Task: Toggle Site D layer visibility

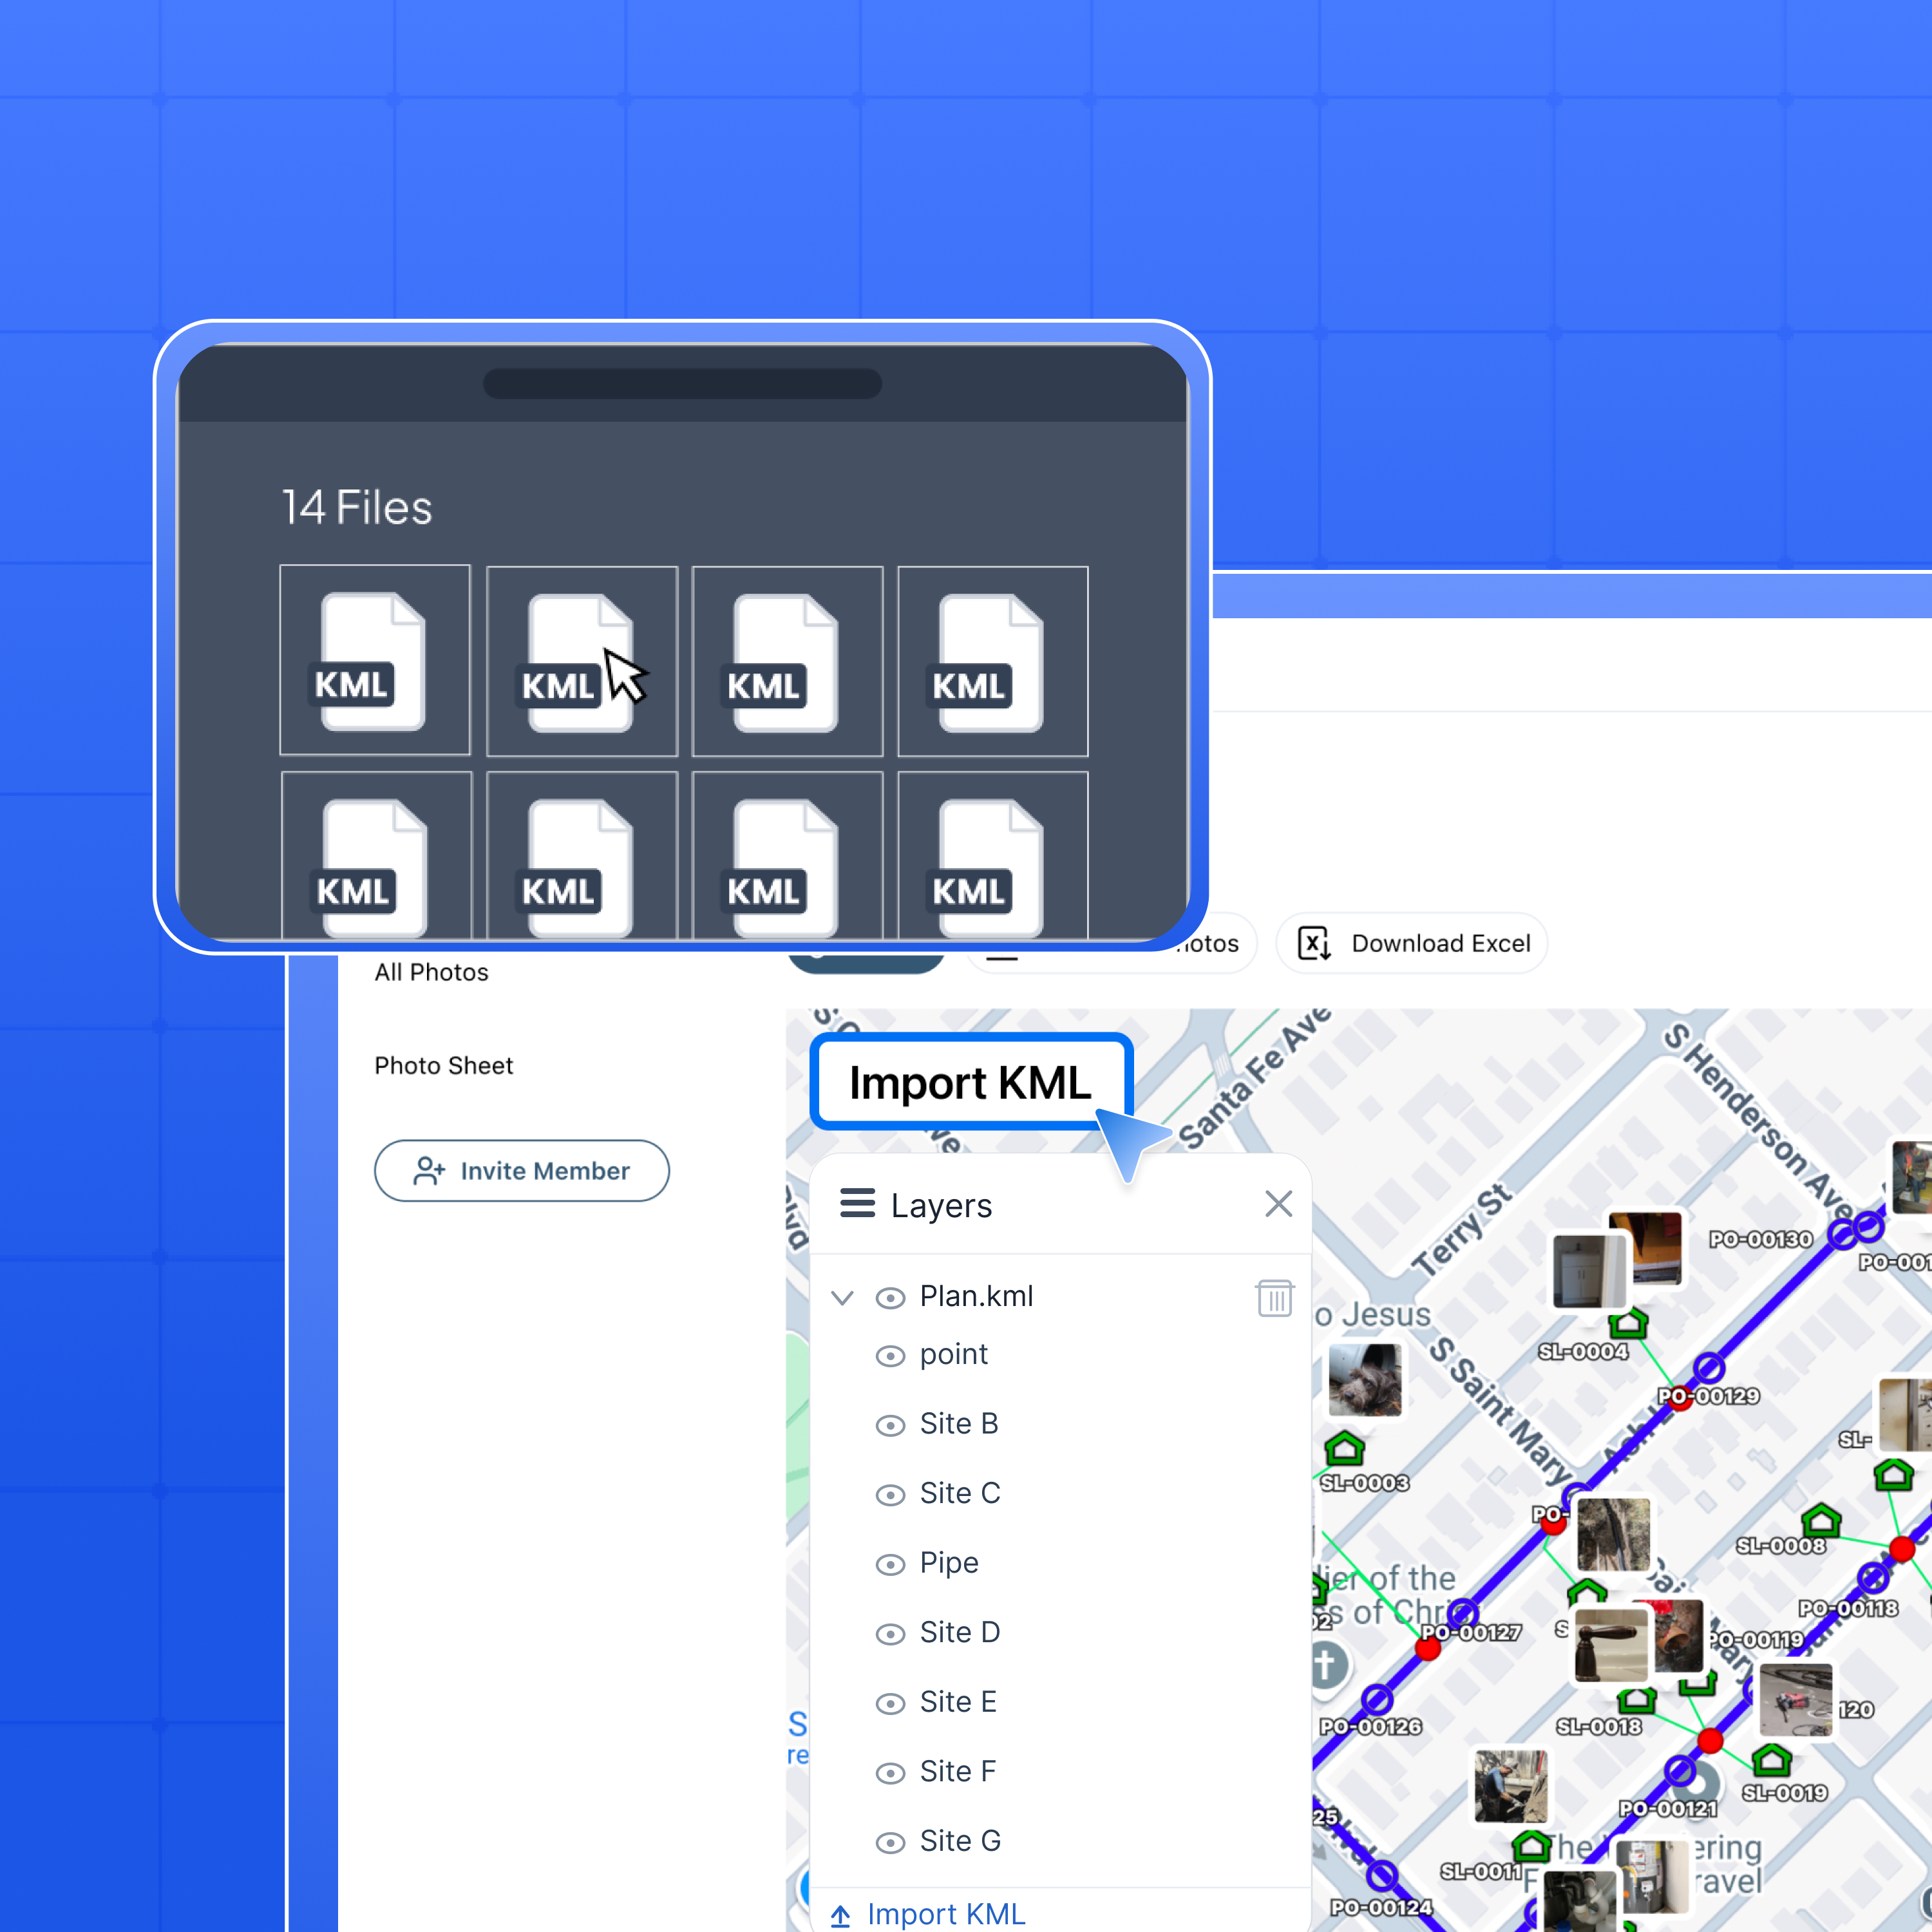Action: 890,1633
